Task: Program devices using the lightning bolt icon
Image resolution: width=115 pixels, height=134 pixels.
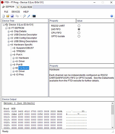Action: coord(29,16)
